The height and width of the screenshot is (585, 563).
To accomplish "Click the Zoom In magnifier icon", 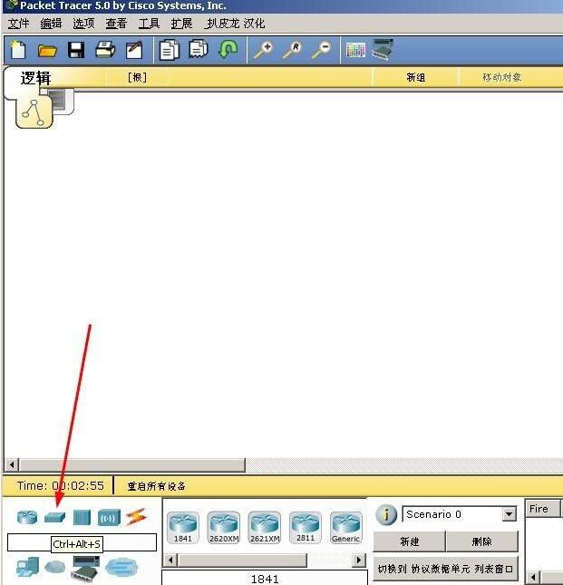I will 263,50.
